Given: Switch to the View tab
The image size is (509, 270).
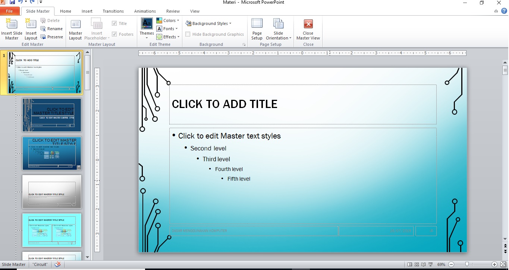Looking at the screenshot, I should point(195,11).
